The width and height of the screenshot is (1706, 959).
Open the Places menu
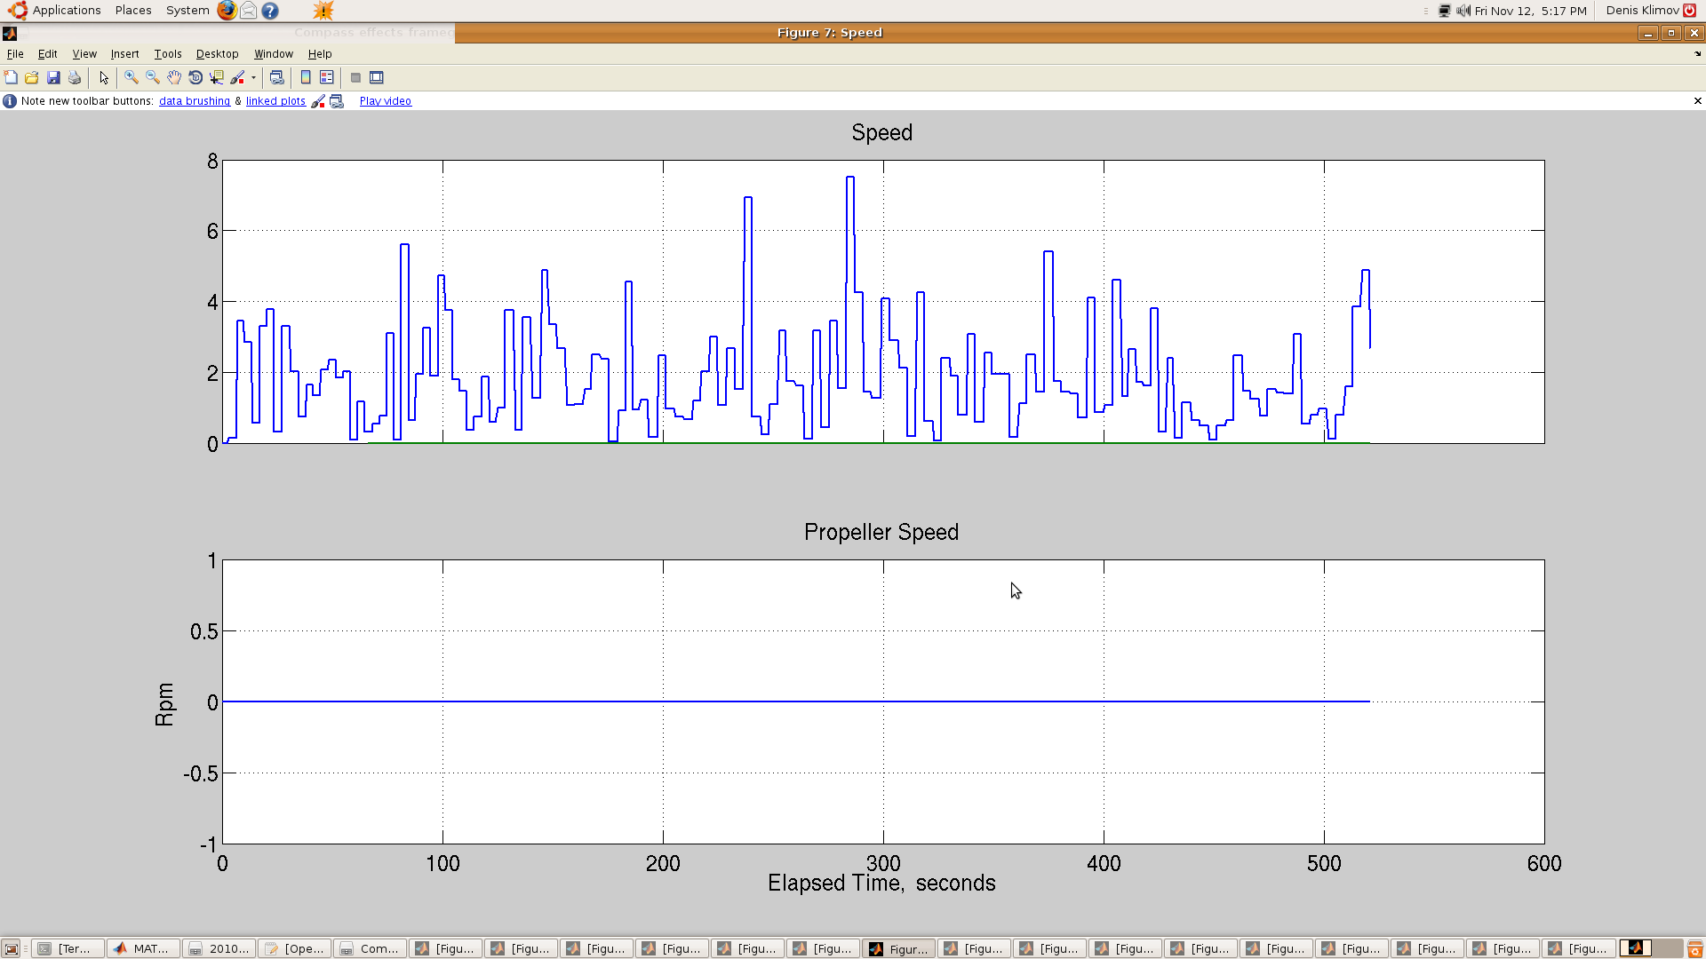pos(133,11)
